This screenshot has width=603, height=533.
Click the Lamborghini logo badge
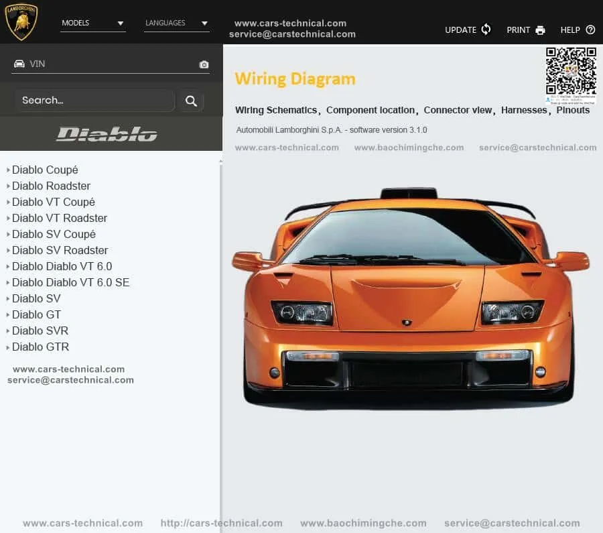[21, 22]
